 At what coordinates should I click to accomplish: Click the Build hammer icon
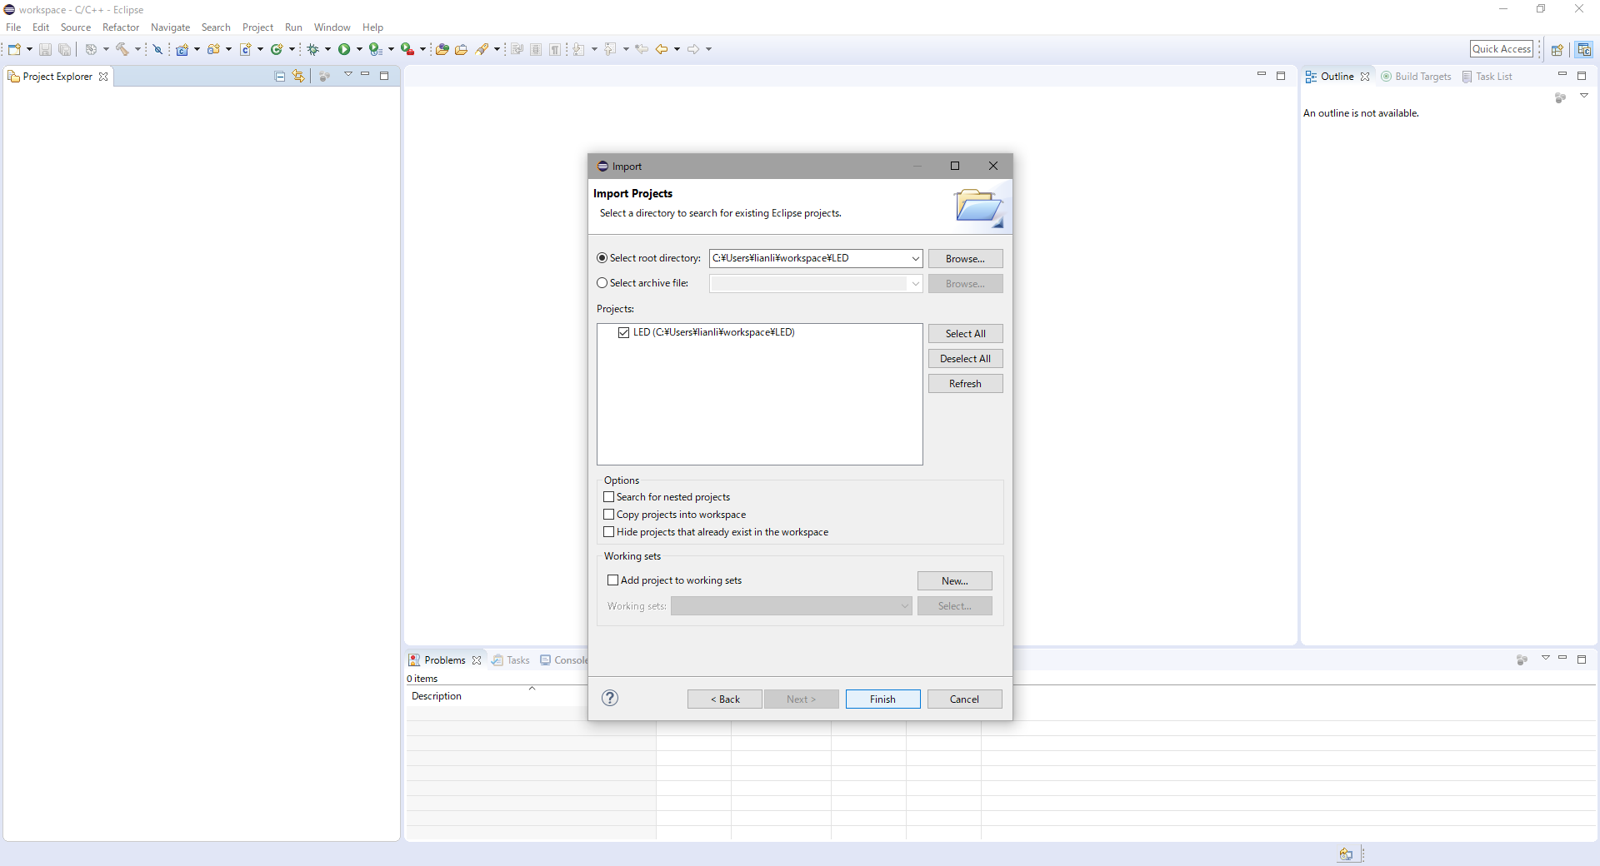[x=122, y=49]
